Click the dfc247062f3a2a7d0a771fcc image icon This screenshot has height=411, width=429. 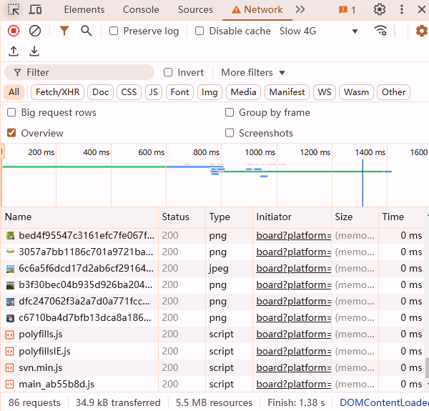(10, 302)
